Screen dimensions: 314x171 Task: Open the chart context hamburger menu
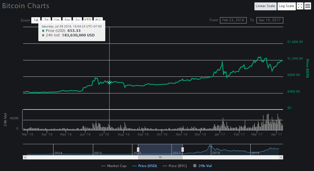(308, 6)
